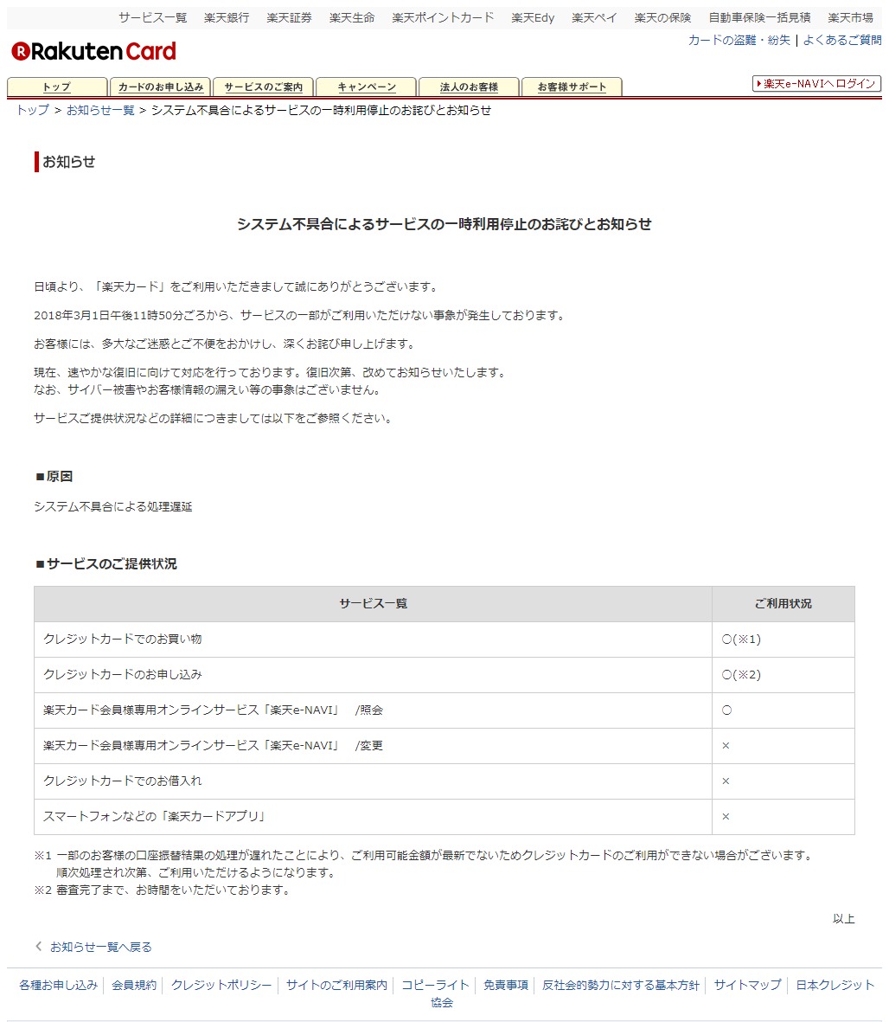The height and width of the screenshot is (1022, 889).
Task: Select the 法人のお客様 tab
Action: [469, 87]
